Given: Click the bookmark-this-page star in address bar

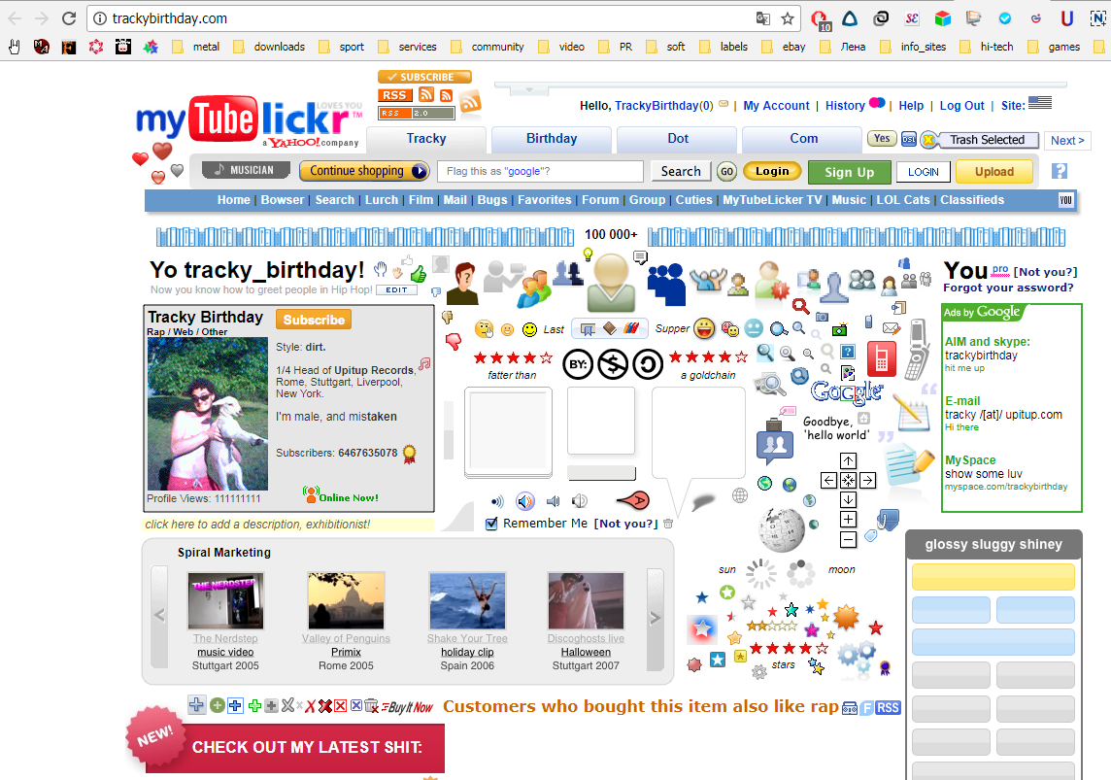Looking at the screenshot, I should pyautogui.click(x=788, y=18).
